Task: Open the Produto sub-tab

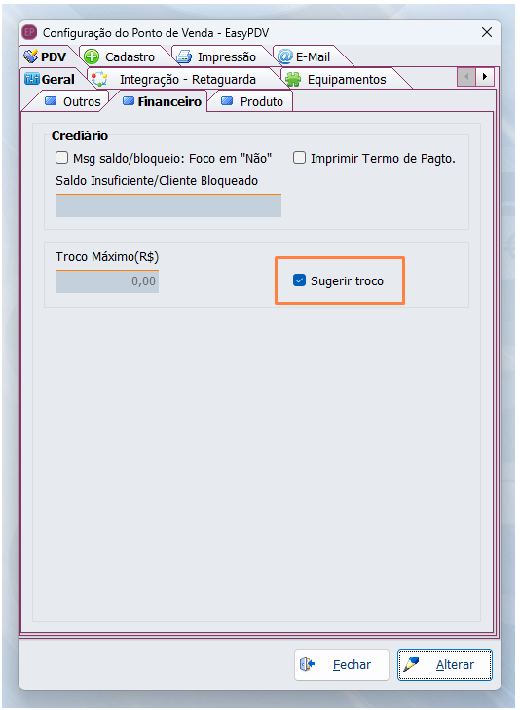Action: [252, 101]
